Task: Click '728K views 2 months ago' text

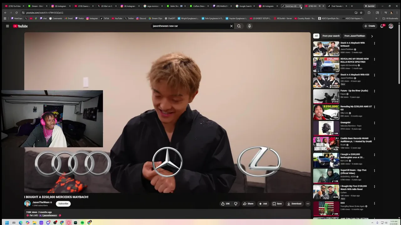Action: (x=39, y=212)
